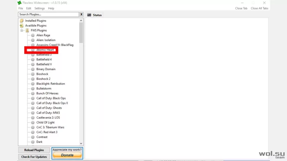The width and height of the screenshot is (287, 161).
Task: Click the gear icon beside Bulletstorm
Action: (x=33, y=89)
